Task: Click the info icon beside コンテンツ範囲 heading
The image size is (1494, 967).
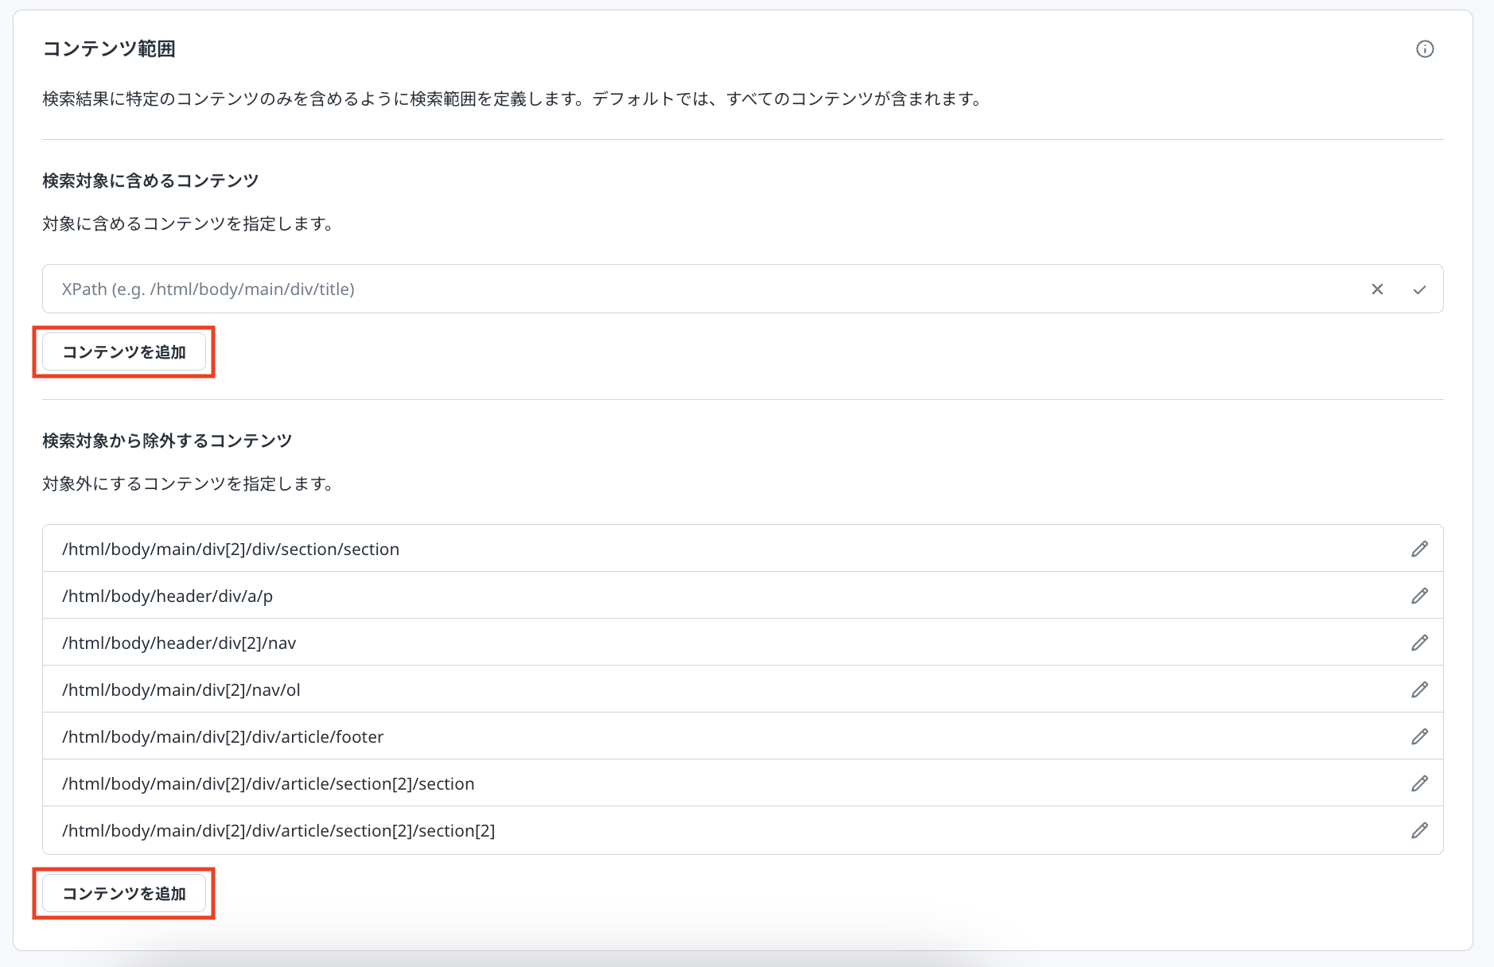Action: 1425,49
